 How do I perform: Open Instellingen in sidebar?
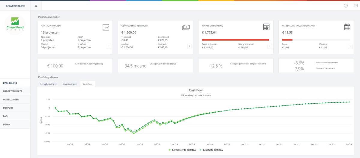tap(15, 99)
